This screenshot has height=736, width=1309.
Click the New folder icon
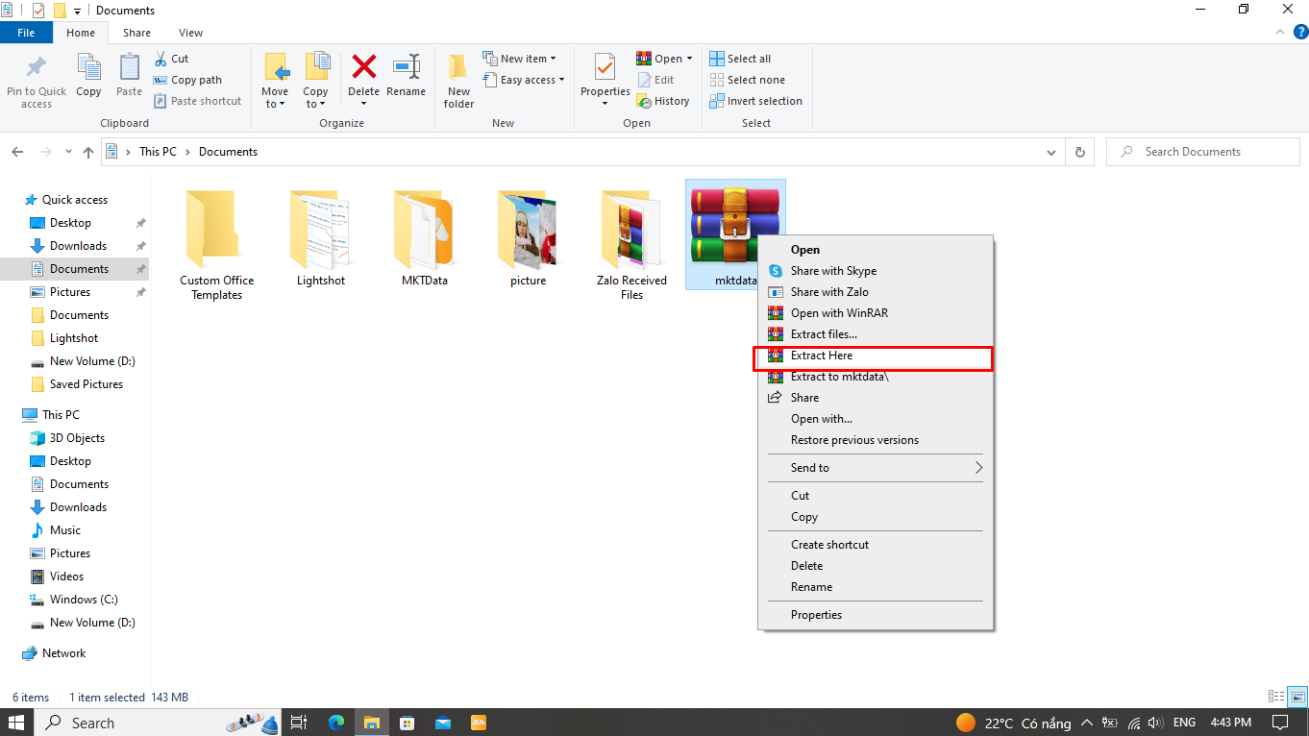(x=458, y=68)
